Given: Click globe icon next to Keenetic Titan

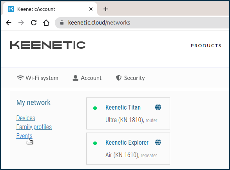Looking at the screenshot, I should tap(158, 107).
